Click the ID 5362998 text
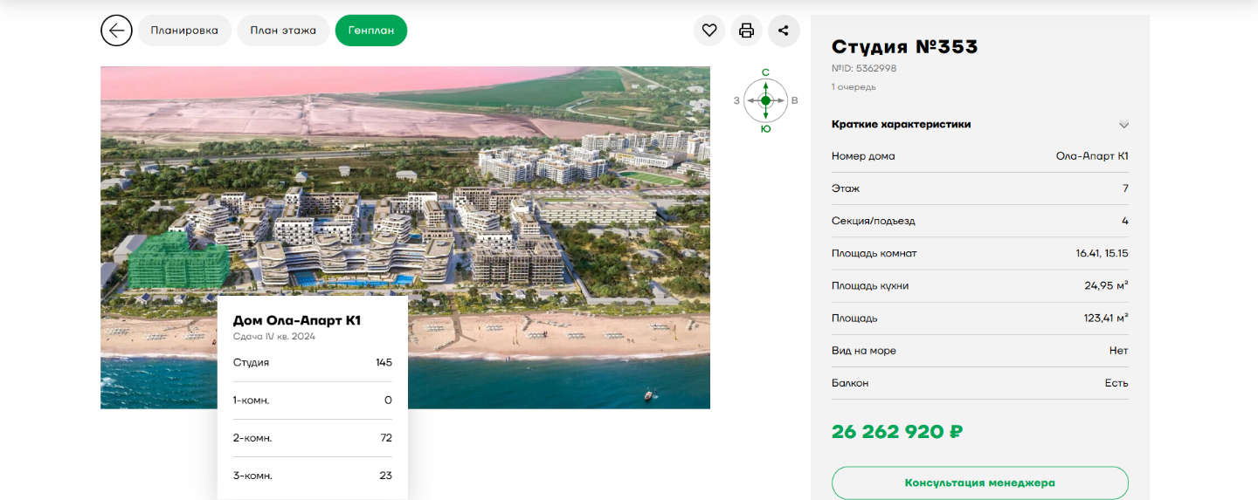Image resolution: width=1258 pixels, height=500 pixels. 864,68
